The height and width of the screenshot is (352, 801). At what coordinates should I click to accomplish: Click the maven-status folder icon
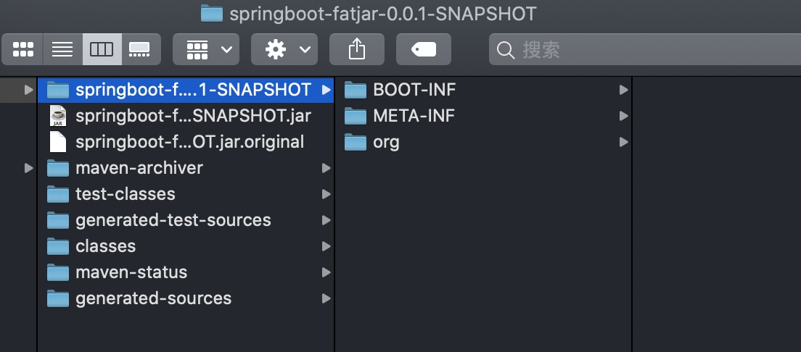[x=58, y=272]
